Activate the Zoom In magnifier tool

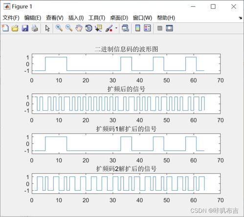[59, 28]
